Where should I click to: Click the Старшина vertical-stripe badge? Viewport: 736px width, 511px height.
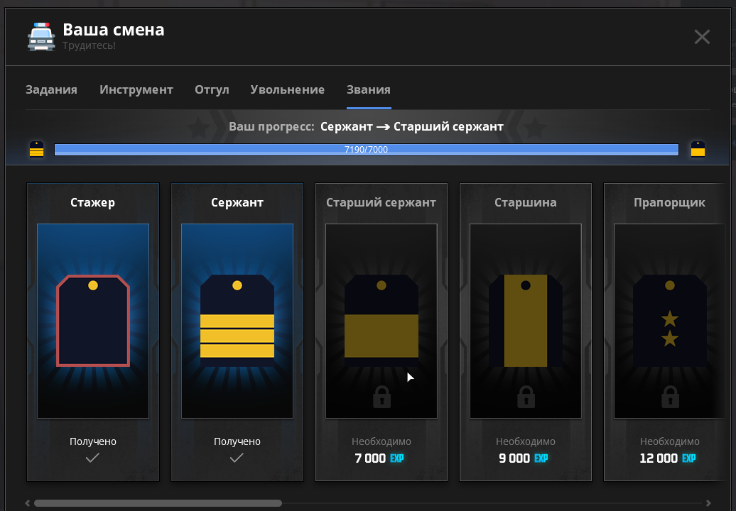click(526, 321)
